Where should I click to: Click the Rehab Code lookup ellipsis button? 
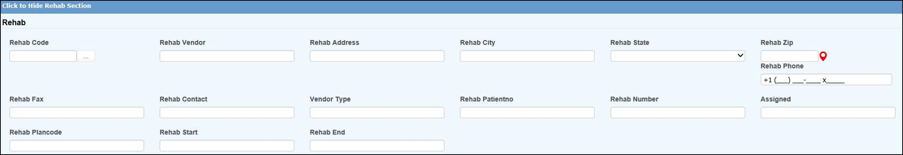point(86,56)
